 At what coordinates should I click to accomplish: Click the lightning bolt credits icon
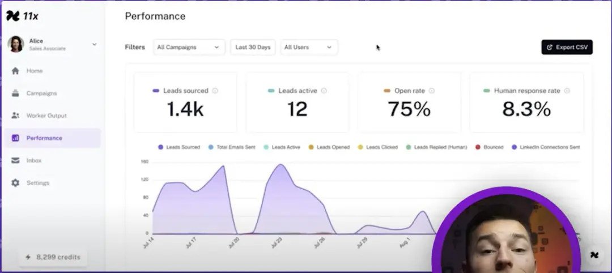pyautogui.click(x=28, y=257)
